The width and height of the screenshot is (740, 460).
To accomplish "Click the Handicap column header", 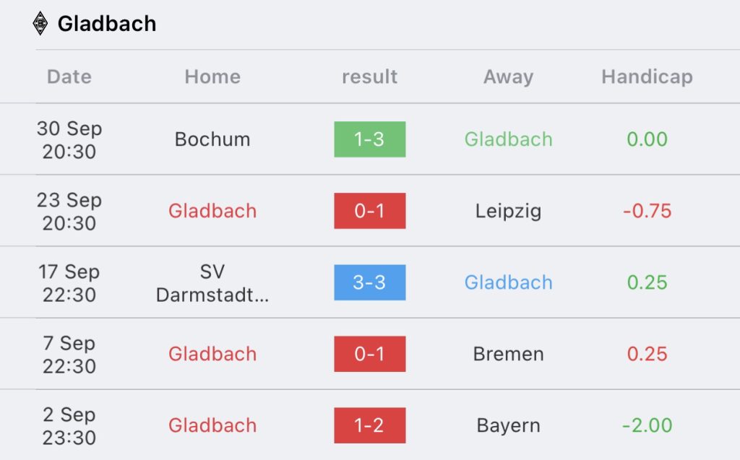I will pos(647,77).
